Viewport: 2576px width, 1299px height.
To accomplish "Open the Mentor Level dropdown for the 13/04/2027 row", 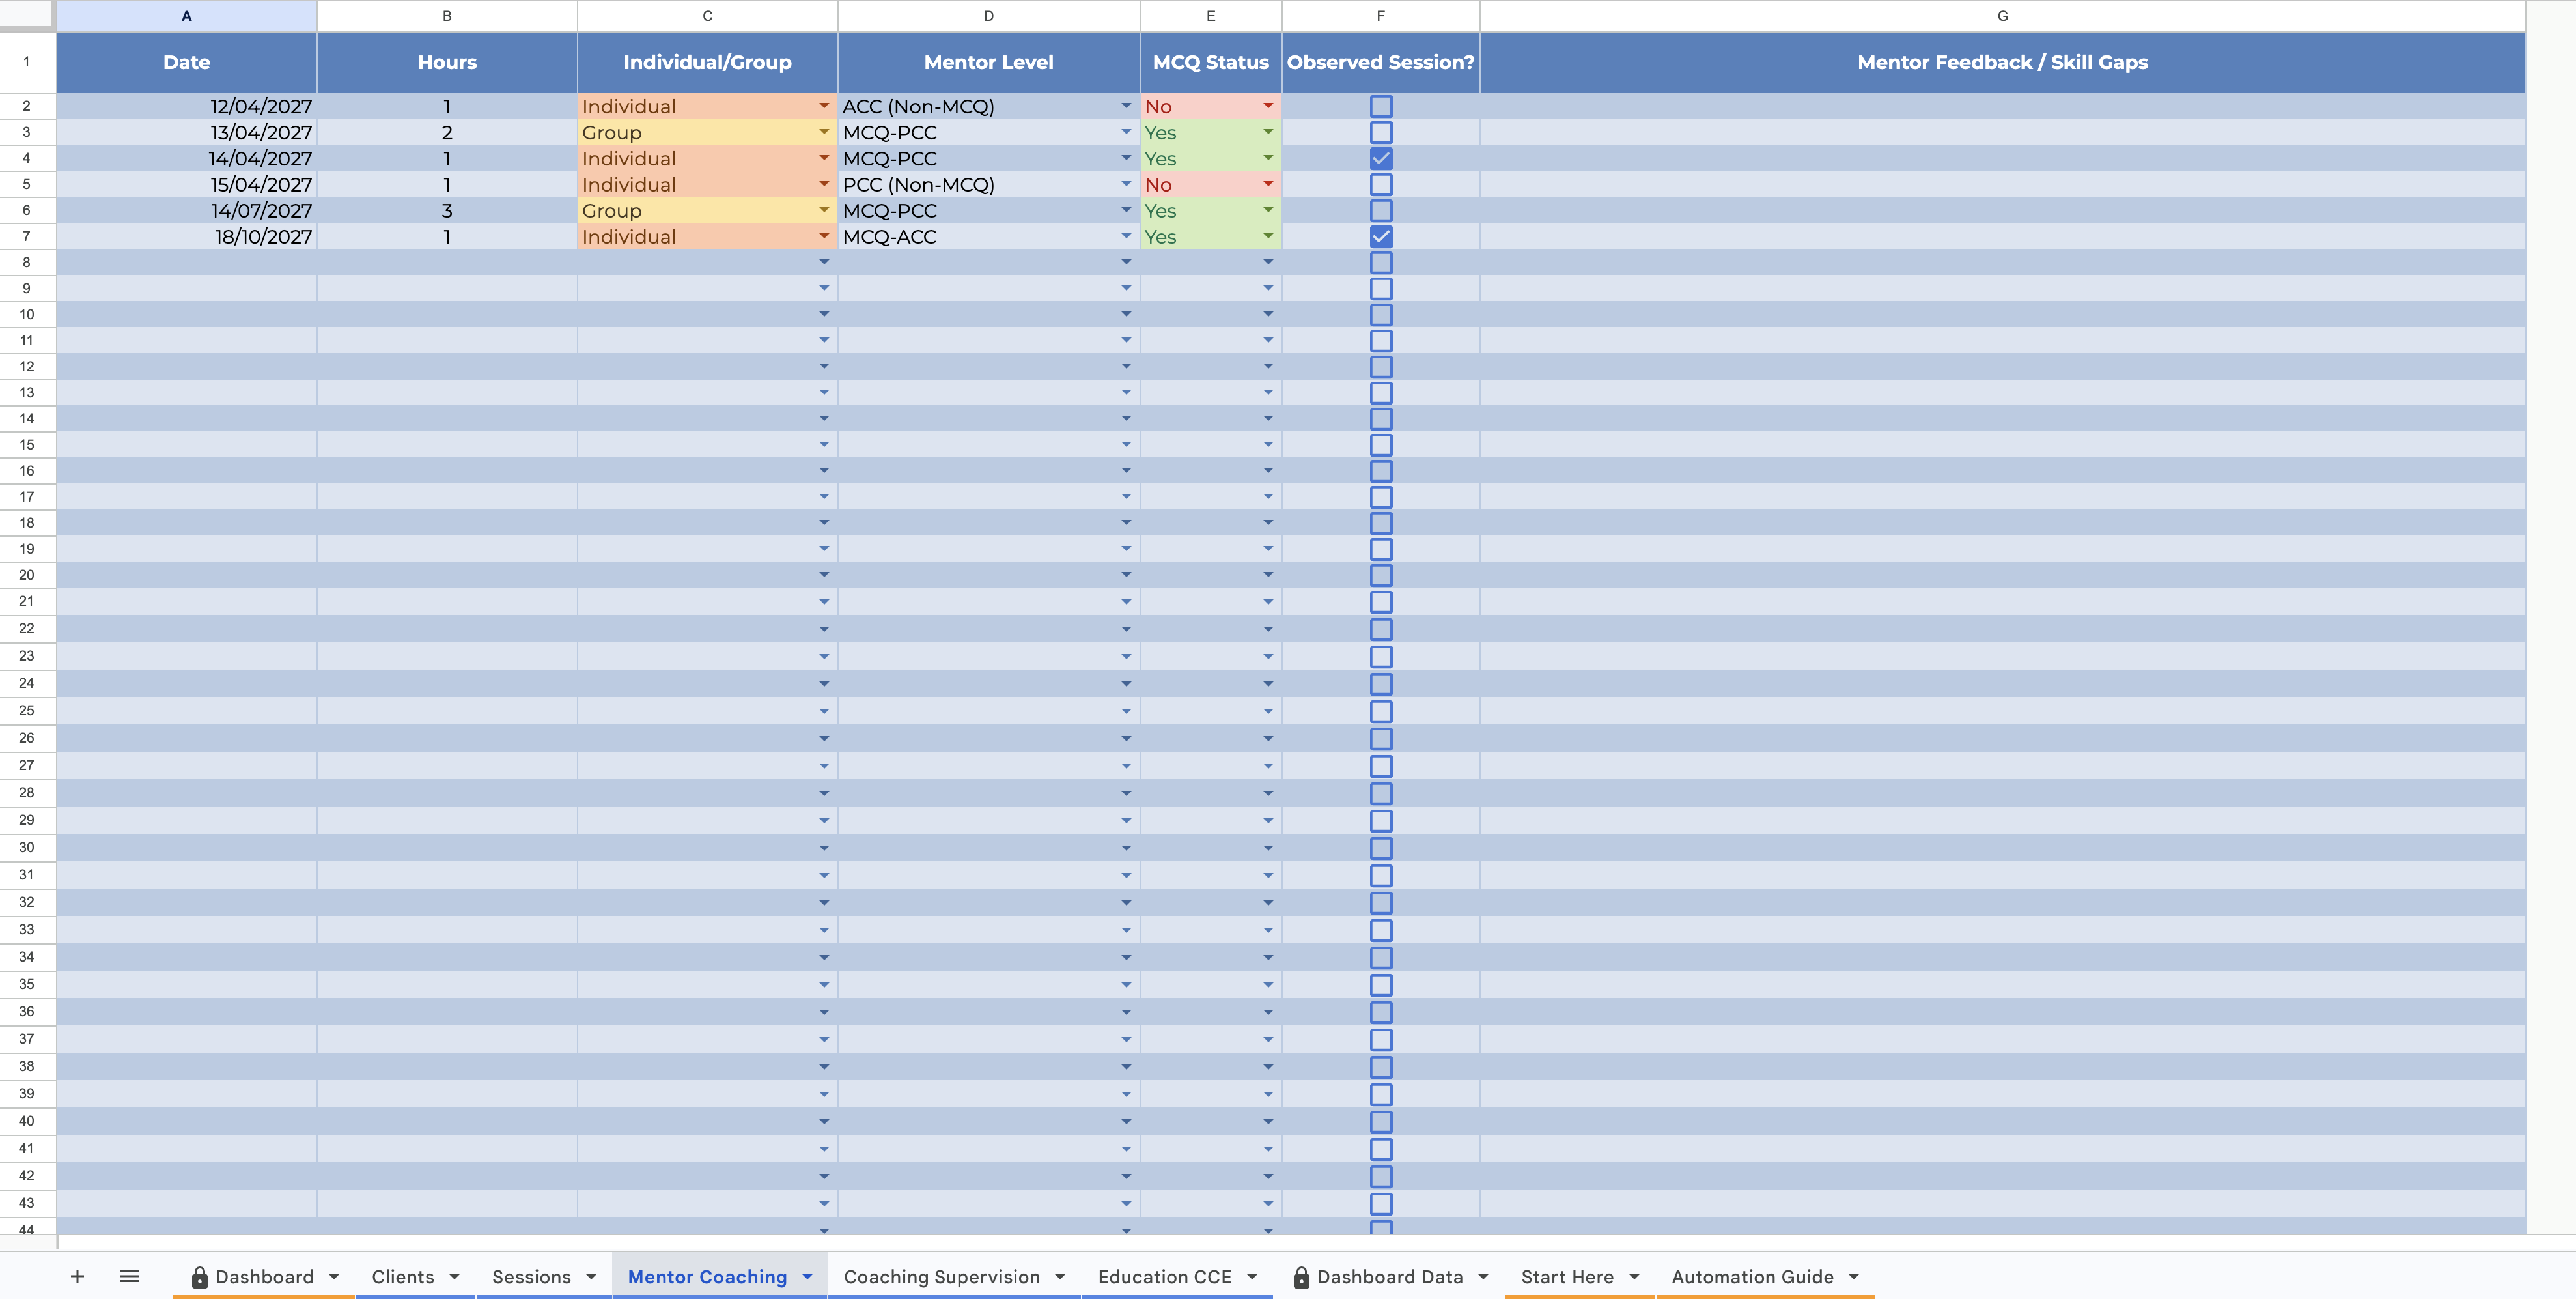I will (x=1126, y=132).
